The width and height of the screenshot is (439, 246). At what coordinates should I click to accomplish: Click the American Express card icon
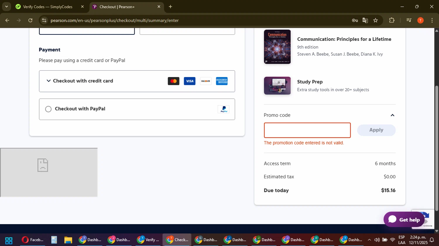pos(222,81)
